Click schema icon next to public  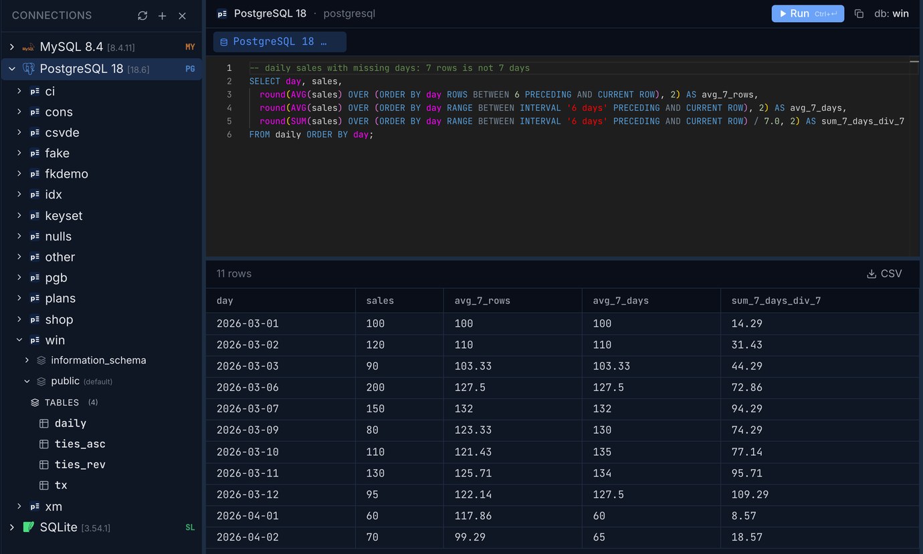tap(41, 381)
